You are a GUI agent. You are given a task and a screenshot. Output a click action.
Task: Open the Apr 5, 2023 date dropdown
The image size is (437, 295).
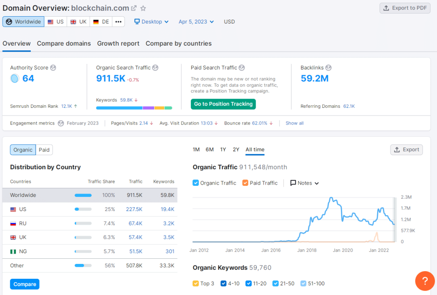pos(196,22)
